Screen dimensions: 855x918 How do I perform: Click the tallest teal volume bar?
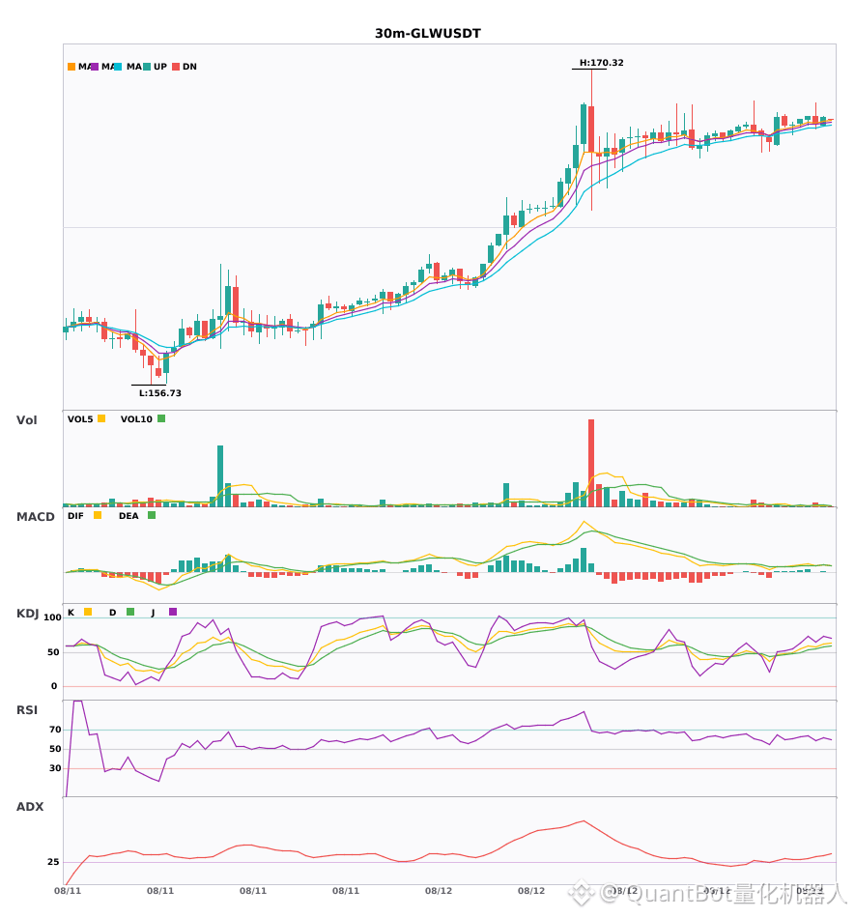point(220,476)
